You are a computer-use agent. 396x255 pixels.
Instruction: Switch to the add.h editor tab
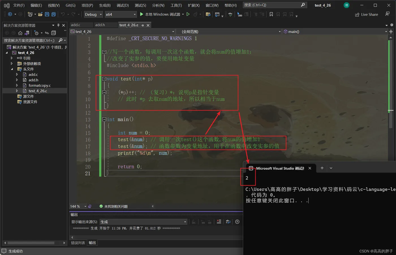tap(100, 25)
